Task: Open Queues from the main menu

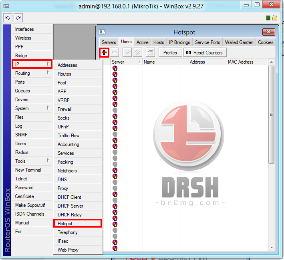Action: coord(32,91)
